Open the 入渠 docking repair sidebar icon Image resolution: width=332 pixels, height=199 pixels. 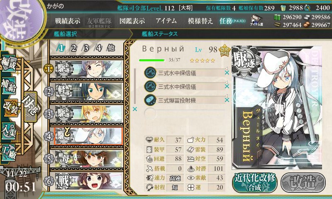coord(8,131)
